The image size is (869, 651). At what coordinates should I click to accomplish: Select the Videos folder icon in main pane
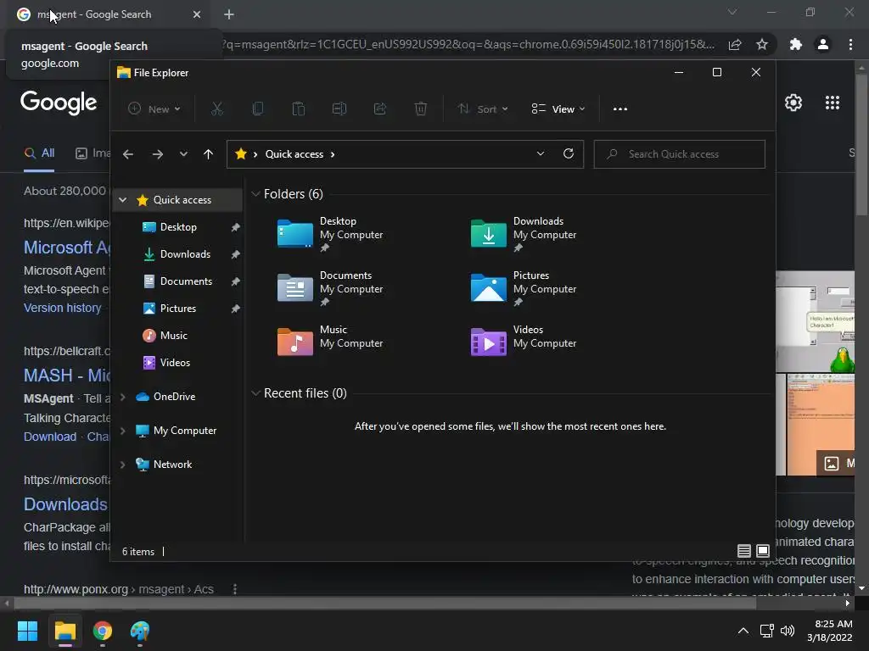488,342
